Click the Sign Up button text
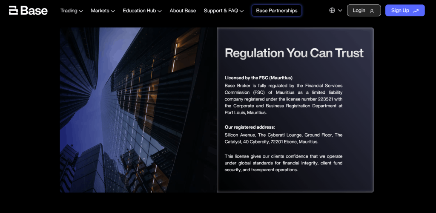Image resolution: width=436 pixels, height=213 pixels. click(x=400, y=10)
